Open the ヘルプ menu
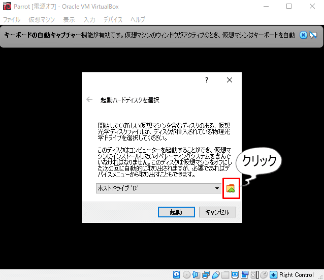324x280 pixels. [138, 19]
